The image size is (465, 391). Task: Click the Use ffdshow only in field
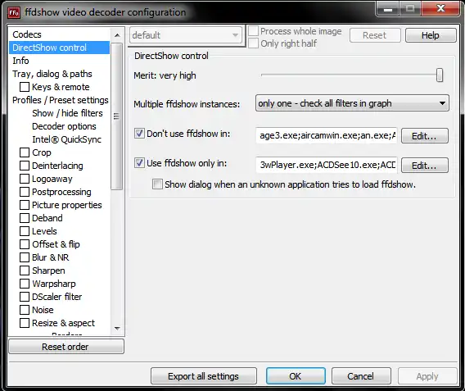pos(327,165)
